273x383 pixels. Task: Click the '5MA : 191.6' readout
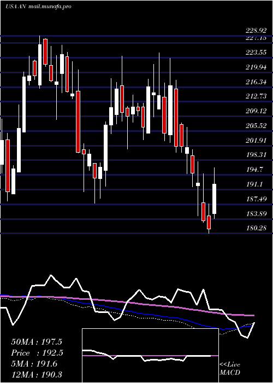coord(34,364)
